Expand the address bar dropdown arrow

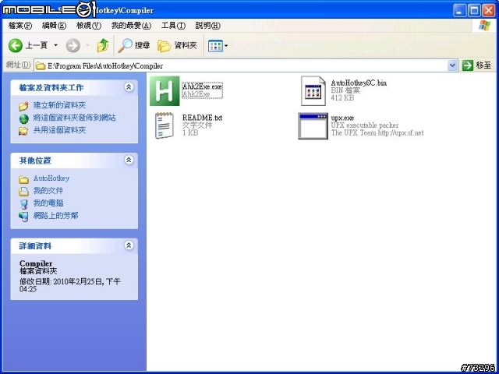(x=452, y=65)
